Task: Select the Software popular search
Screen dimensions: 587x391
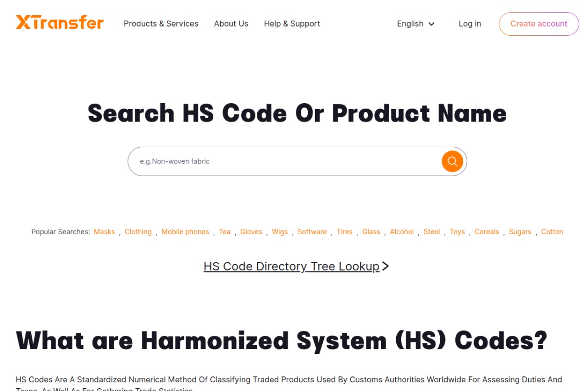Action: 312,232
